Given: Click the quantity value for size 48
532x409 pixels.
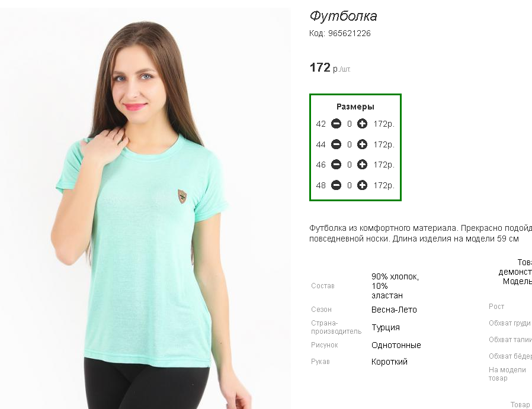Looking at the screenshot, I should point(349,185).
